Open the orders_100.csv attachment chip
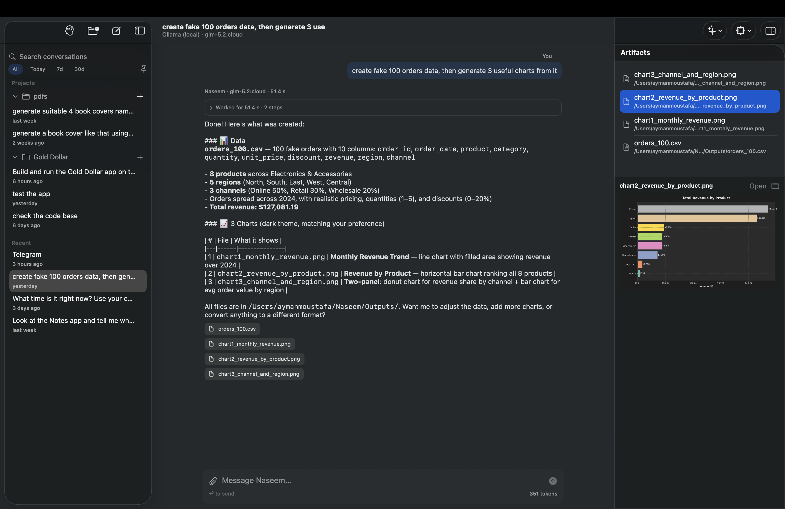 [x=232, y=329]
